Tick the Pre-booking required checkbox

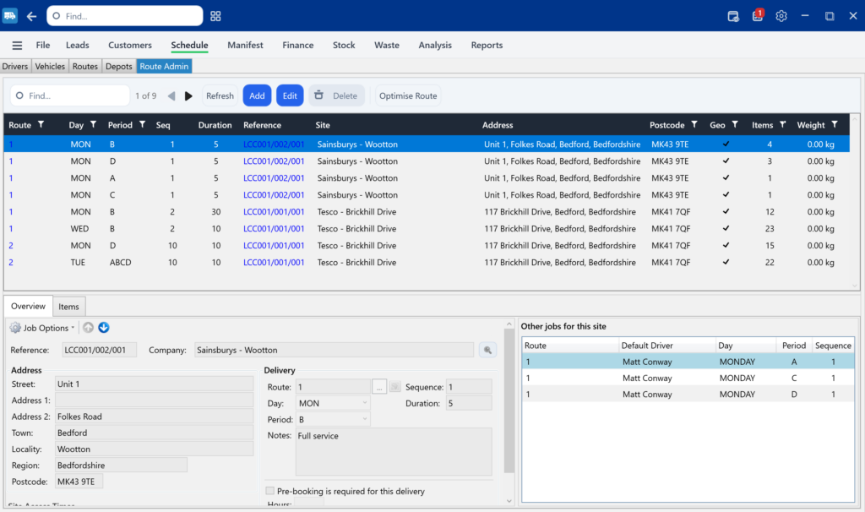[x=270, y=491]
